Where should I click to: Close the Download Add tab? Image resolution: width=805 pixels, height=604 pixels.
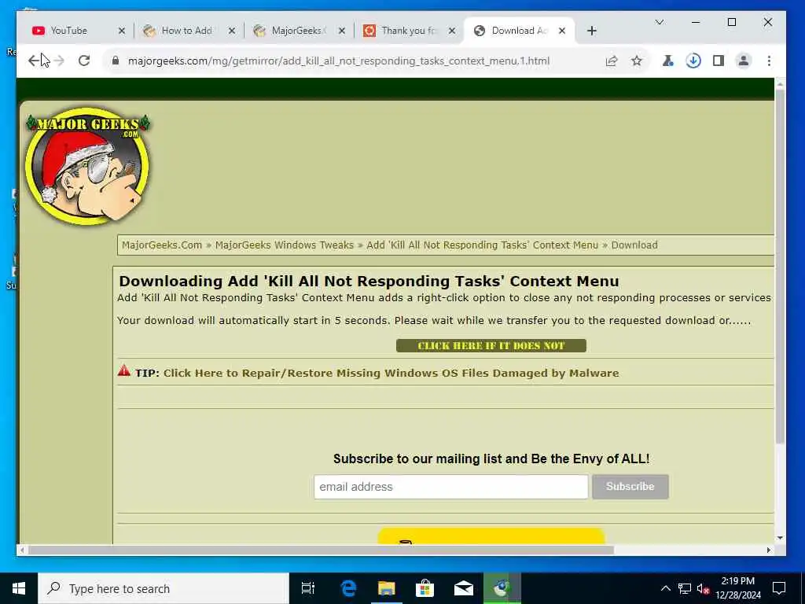[561, 31]
